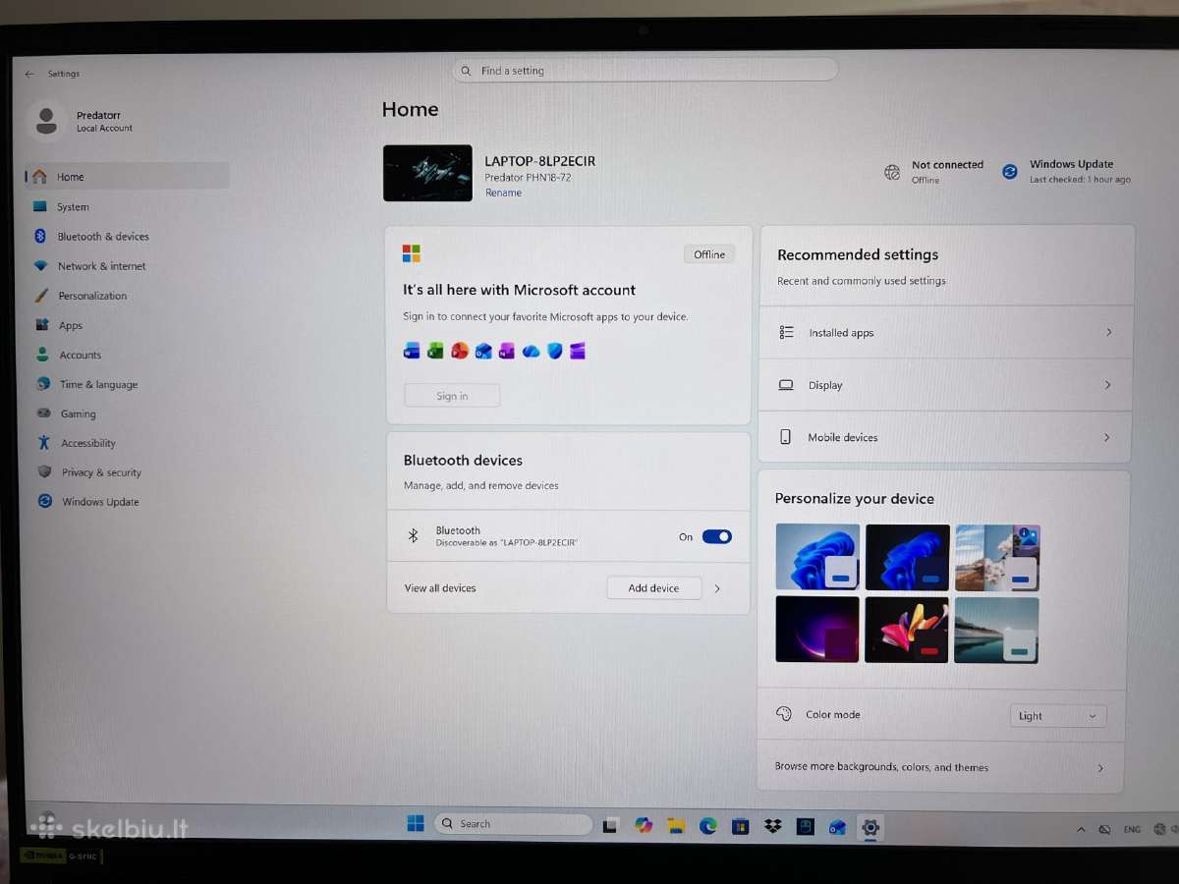
Task: Open Microsoft Store from taskbar
Action: pyautogui.click(x=741, y=826)
